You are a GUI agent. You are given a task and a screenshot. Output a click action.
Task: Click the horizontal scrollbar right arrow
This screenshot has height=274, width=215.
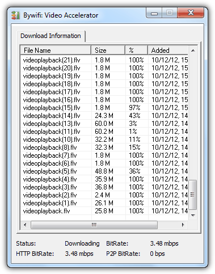click(183, 225)
